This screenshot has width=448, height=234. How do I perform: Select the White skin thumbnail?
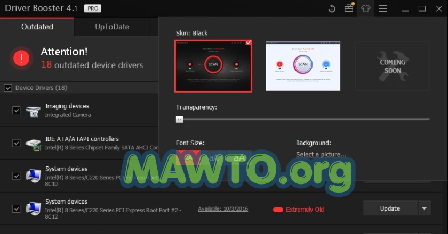(x=303, y=66)
